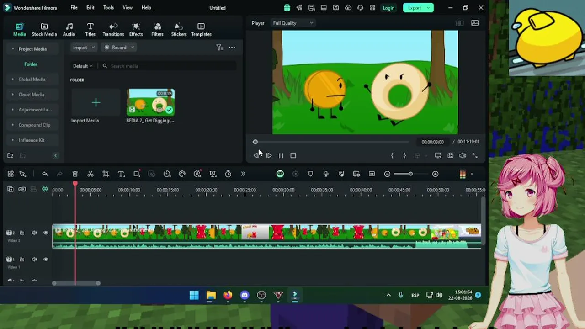The height and width of the screenshot is (329, 585).
Task: Set mark in point with left brace
Action: pos(392,156)
